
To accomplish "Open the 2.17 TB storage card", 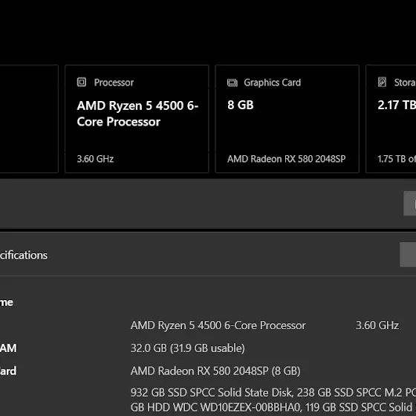I will 391,119.
